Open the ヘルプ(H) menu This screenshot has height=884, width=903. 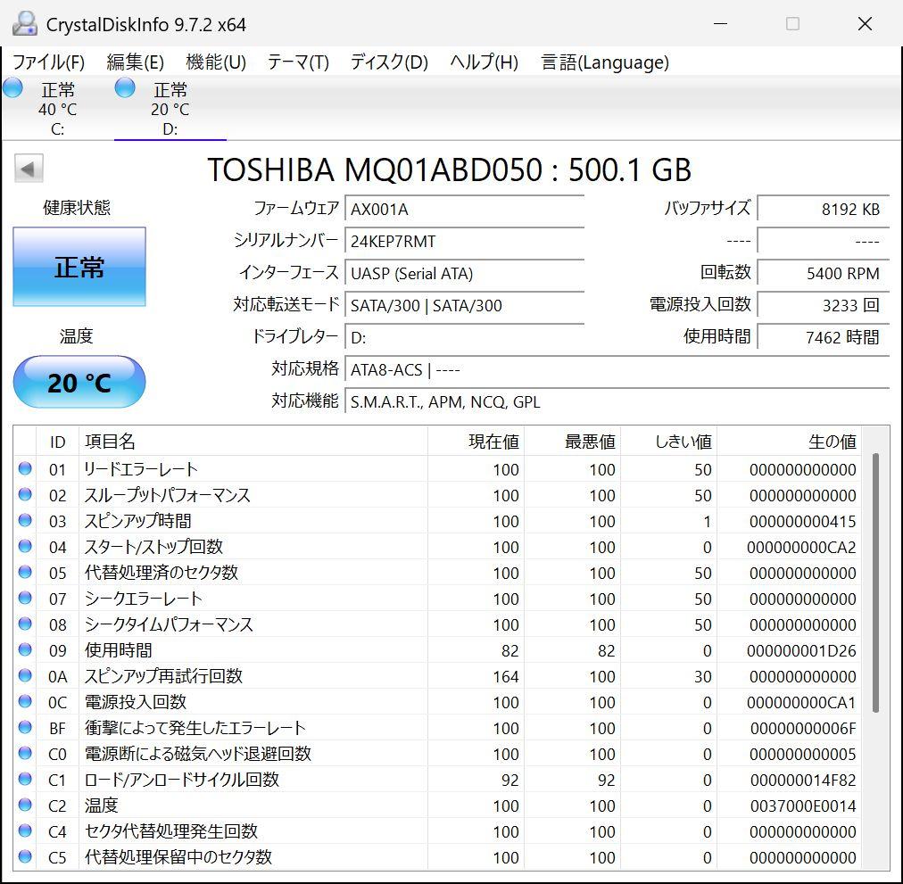click(484, 62)
